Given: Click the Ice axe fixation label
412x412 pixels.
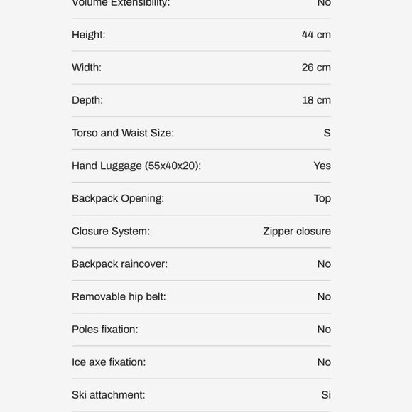Looking at the screenshot, I should [109, 362].
